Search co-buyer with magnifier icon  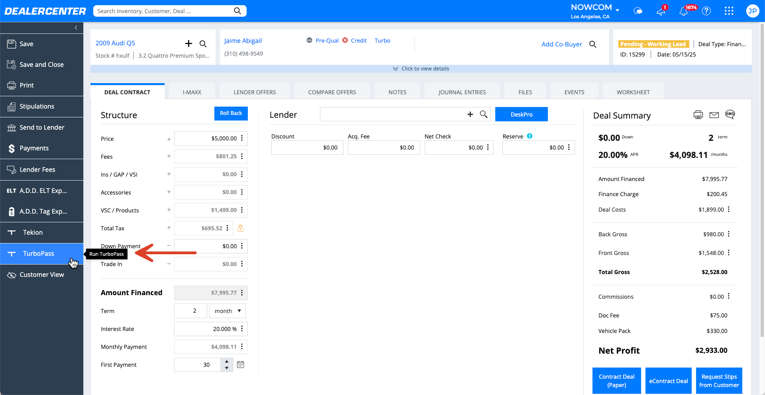[593, 44]
